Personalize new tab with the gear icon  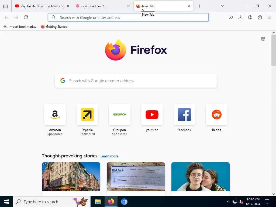click(263, 39)
